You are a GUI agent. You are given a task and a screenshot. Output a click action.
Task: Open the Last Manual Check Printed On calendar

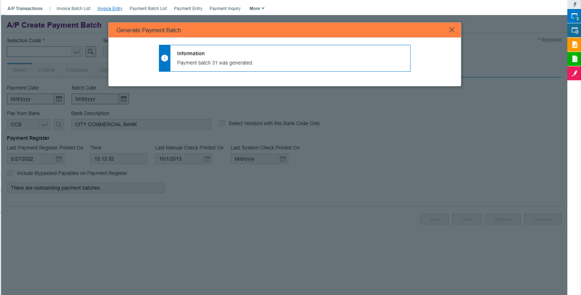pyautogui.click(x=207, y=159)
